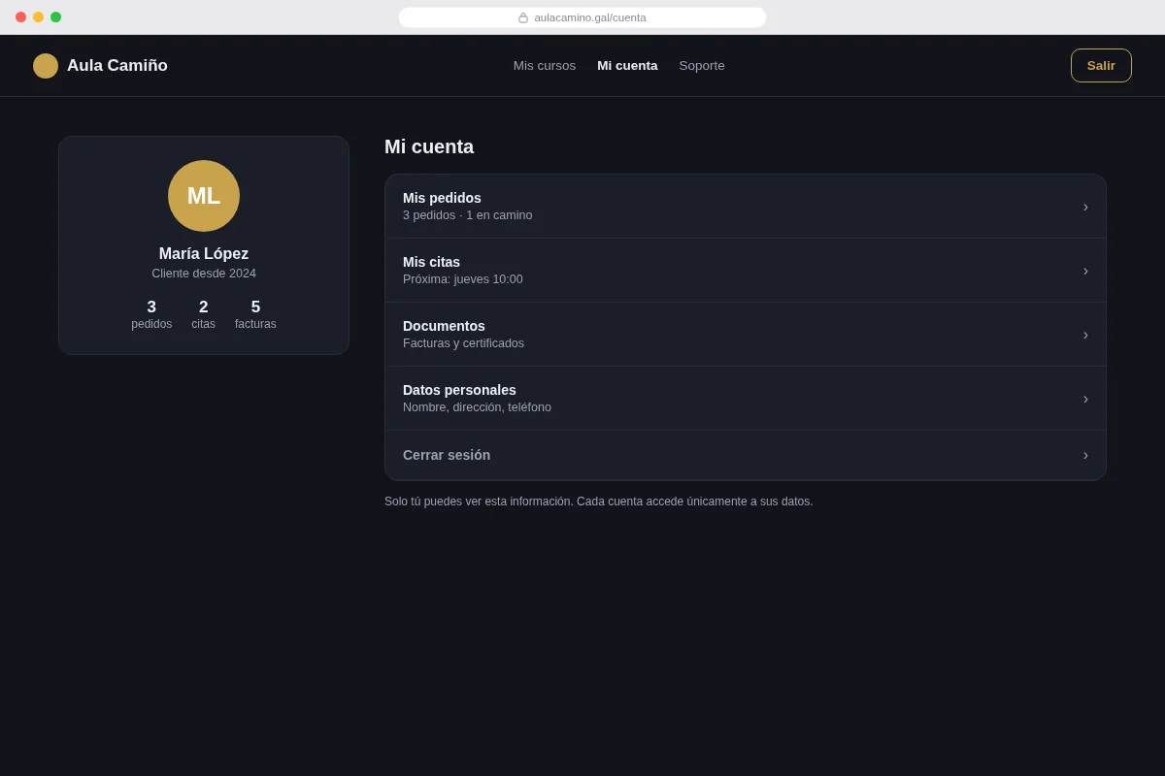Viewport: 1165px width, 776px height.
Task: Click the address bar showing aulacamino.gal/cuenta
Action: click(x=582, y=17)
